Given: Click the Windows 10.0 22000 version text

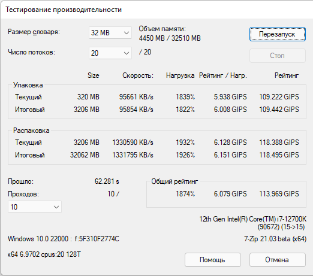Looking at the screenshot, I should [x=64, y=239].
